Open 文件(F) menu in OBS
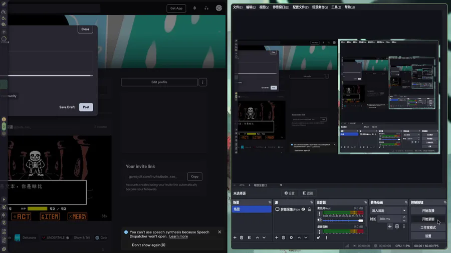The height and width of the screenshot is (253, 451). tap(238, 7)
